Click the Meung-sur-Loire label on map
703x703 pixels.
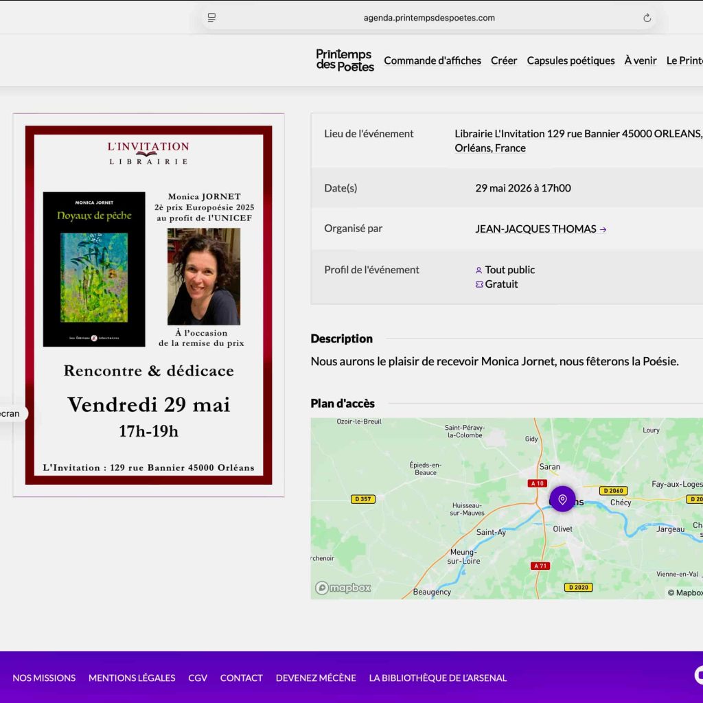tap(463, 556)
